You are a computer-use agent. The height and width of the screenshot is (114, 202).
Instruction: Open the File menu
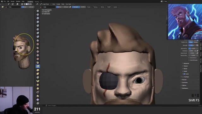(x=5, y=1)
